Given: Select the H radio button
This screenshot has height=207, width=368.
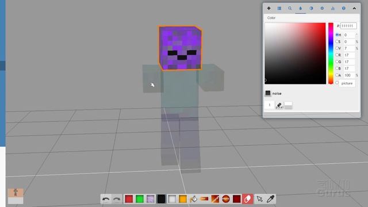Looking at the screenshot, I should point(337,34).
